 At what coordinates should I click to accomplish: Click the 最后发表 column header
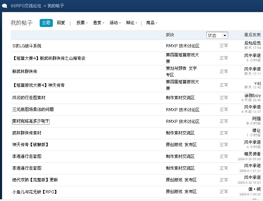252,35
